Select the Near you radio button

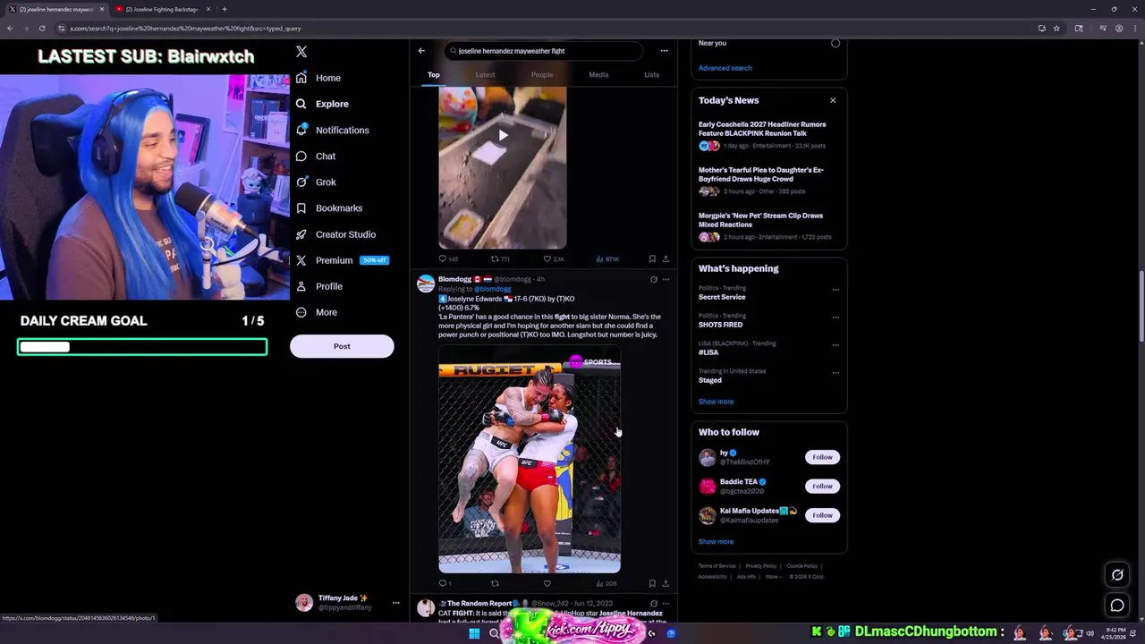pos(835,43)
